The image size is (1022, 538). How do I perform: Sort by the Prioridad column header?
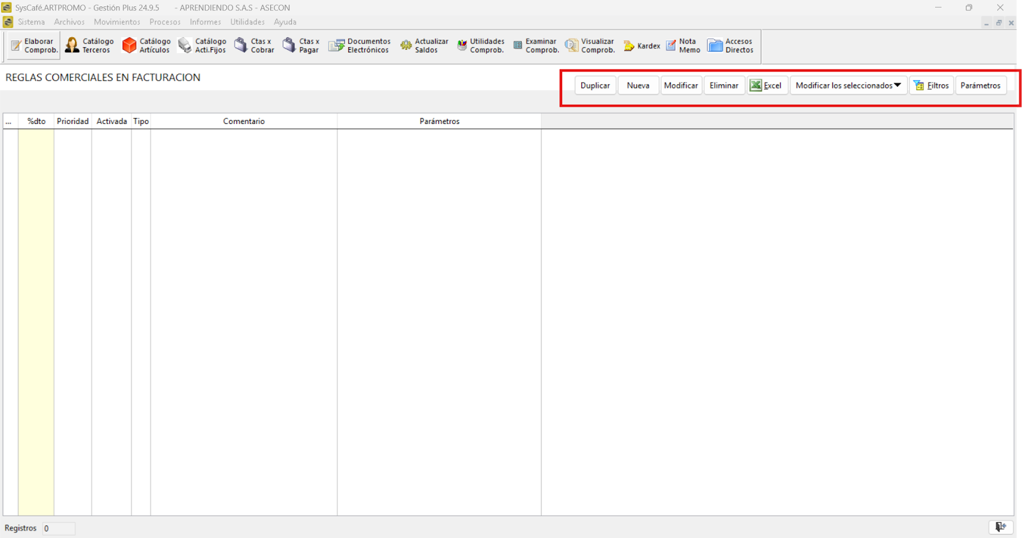pos(73,121)
